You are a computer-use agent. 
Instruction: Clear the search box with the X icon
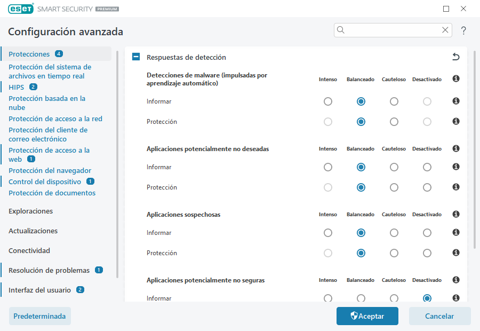tap(445, 30)
